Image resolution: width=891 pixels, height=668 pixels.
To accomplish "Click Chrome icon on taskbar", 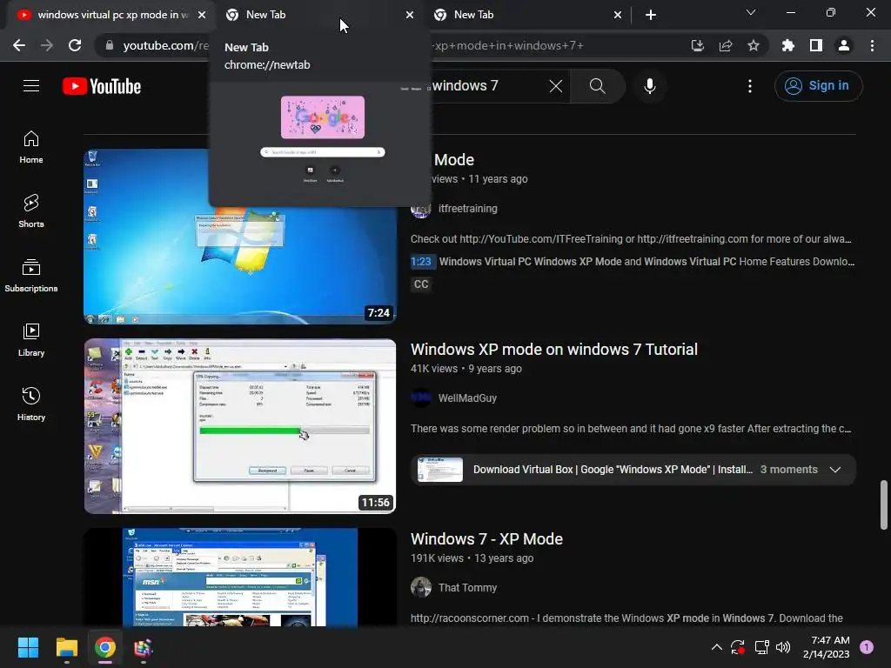I will pos(105,647).
